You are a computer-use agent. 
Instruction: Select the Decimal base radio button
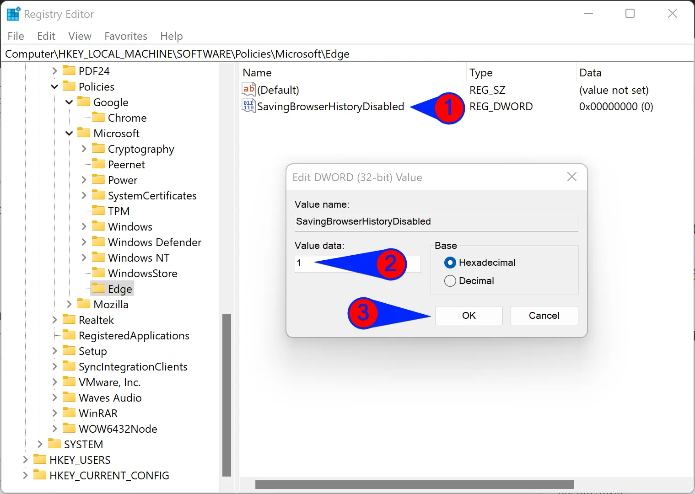click(x=450, y=281)
